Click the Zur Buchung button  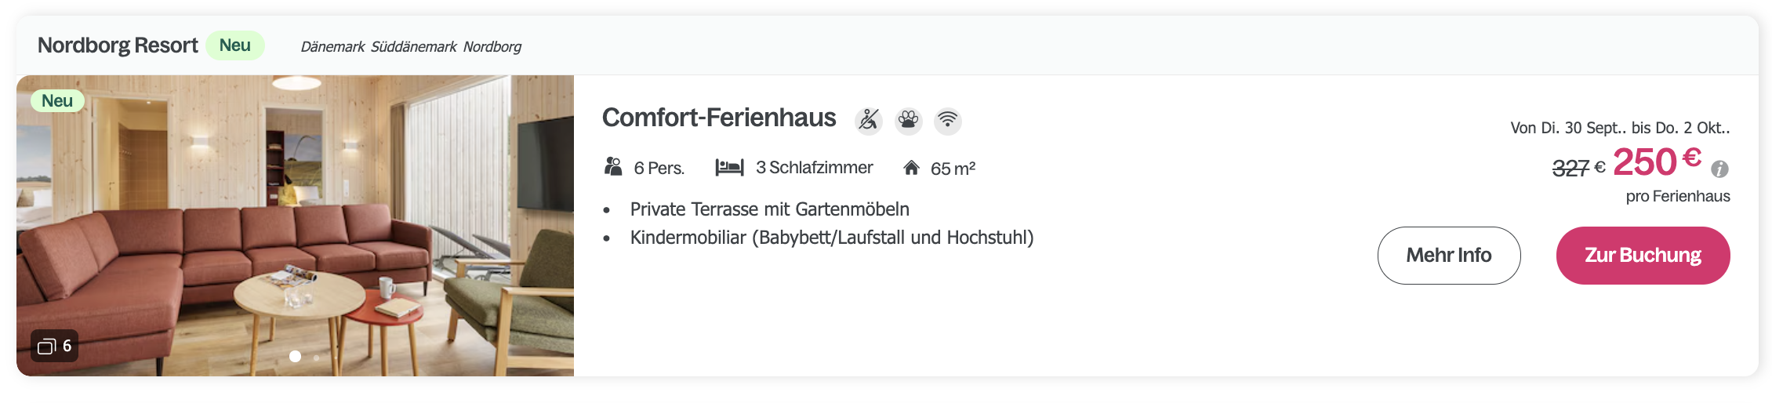click(1643, 256)
